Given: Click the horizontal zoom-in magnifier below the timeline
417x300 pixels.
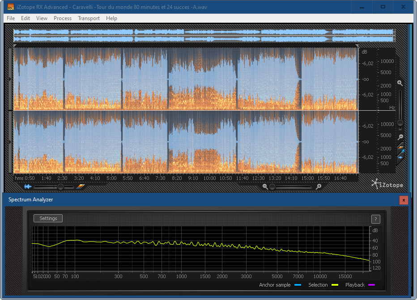Looking at the screenshot, I should pyautogui.click(x=319, y=187).
